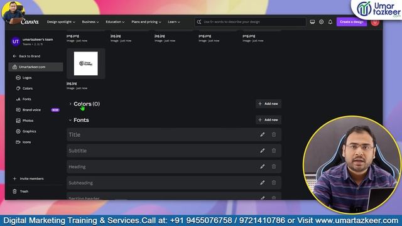Delete the Subheading font style
Image resolution: width=402 pixels, height=226 pixels.
(274, 183)
